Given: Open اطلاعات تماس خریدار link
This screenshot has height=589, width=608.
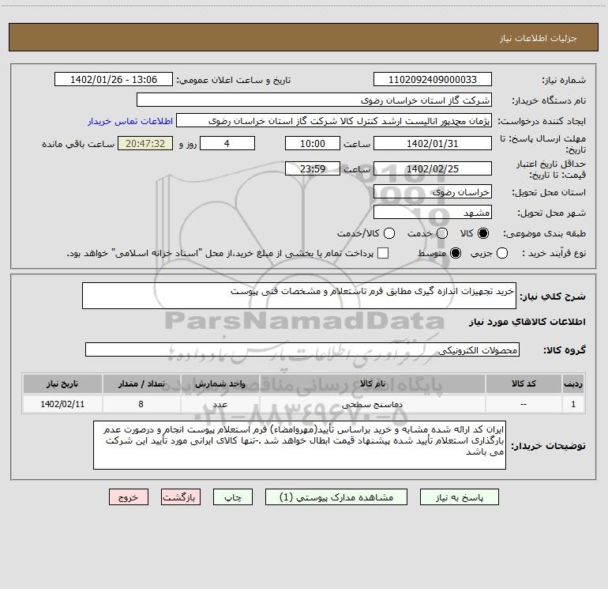Looking at the screenshot, I should 130,121.
